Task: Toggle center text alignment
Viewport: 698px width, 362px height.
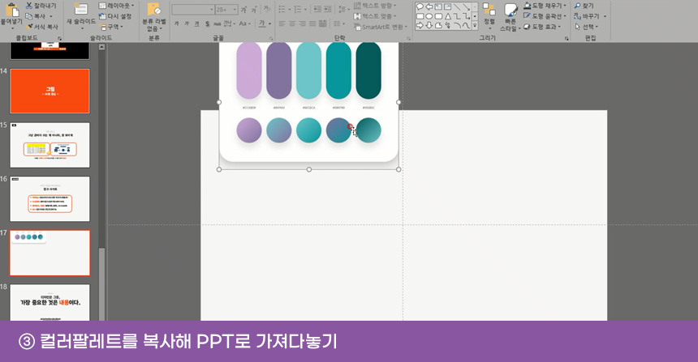Action: [x=292, y=23]
